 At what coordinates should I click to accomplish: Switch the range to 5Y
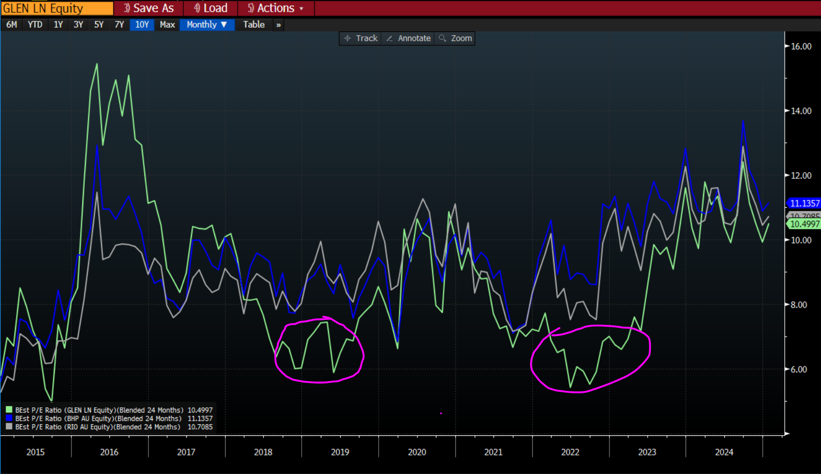point(99,25)
